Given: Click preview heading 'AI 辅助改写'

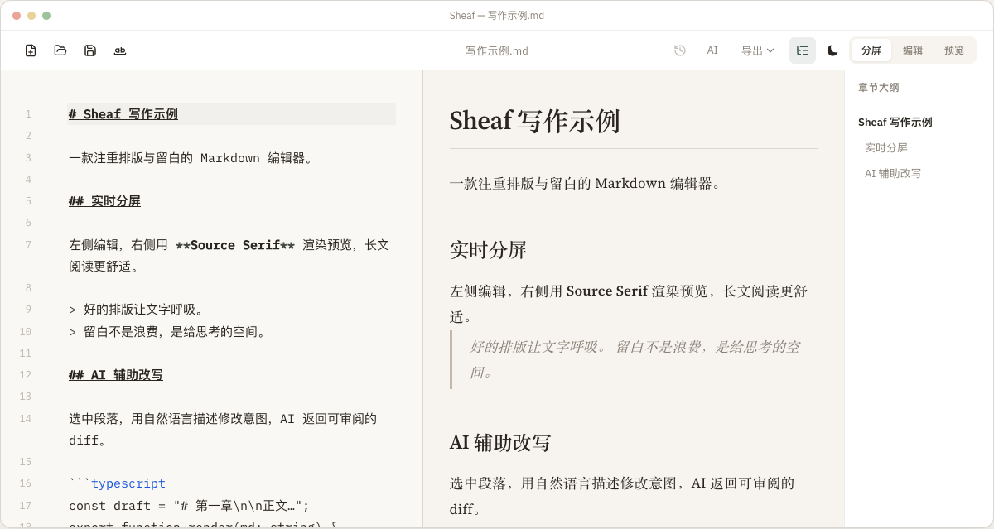Looking at the screenshot, I should [500, 442].
